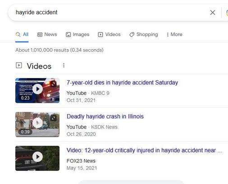The width and height of the screenshot is (228, 184).
Task: Click the Shopping tag icon
Action: point(132,35)
